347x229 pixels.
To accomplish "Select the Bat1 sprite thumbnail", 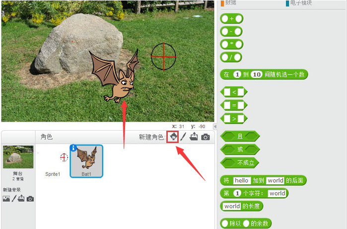I will 86,161.
